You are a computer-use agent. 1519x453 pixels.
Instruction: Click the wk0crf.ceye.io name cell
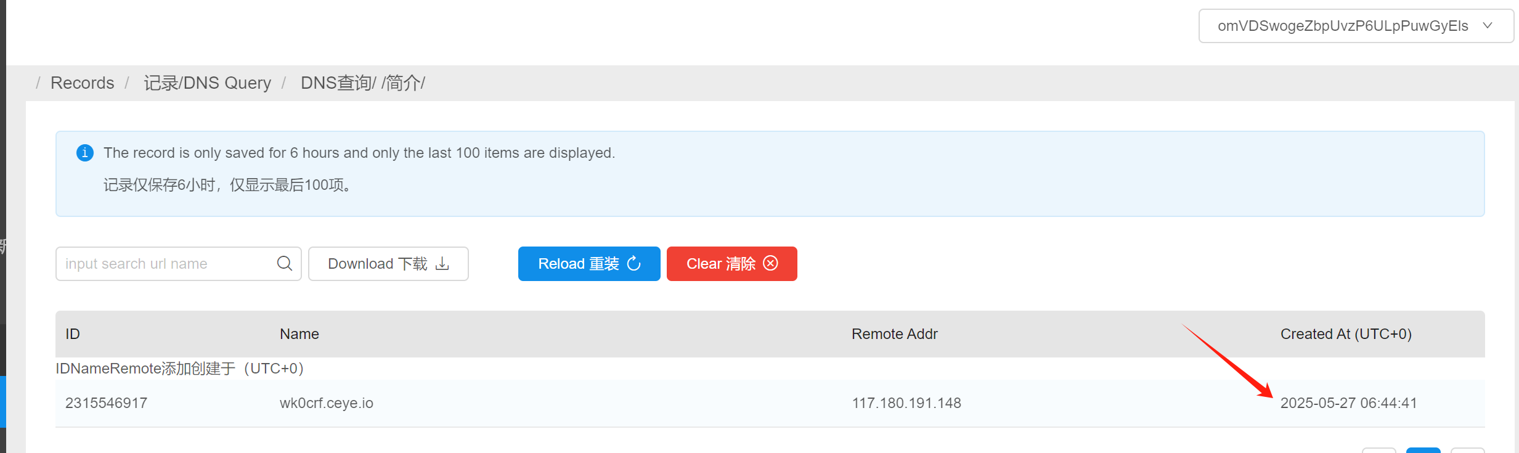pos(327,403)
